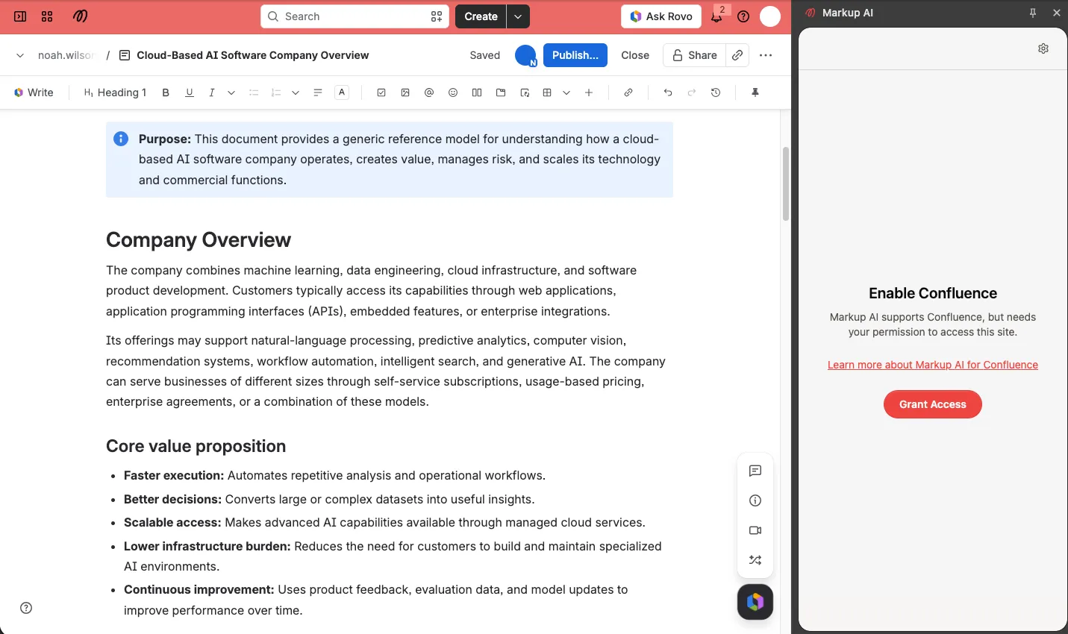This screenshot has height=634, width=1068.
Task: Expand the breadcrumb chevron beside noah.wilson
Action: 20,55
